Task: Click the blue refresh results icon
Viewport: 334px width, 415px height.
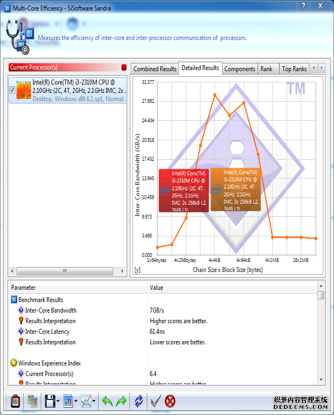Action: [139, 401]
